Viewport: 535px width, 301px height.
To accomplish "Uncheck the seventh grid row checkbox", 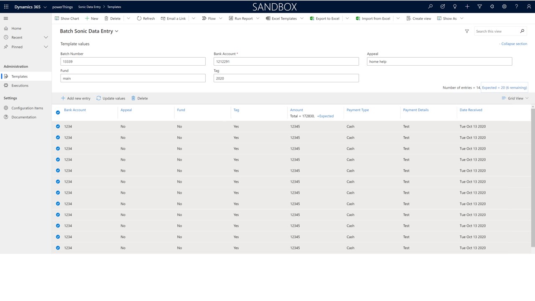I will pyautogui.click(x=58, y=193).
